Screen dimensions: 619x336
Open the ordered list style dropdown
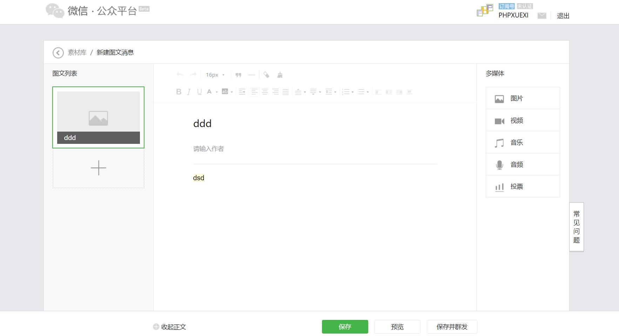[352, 92]
